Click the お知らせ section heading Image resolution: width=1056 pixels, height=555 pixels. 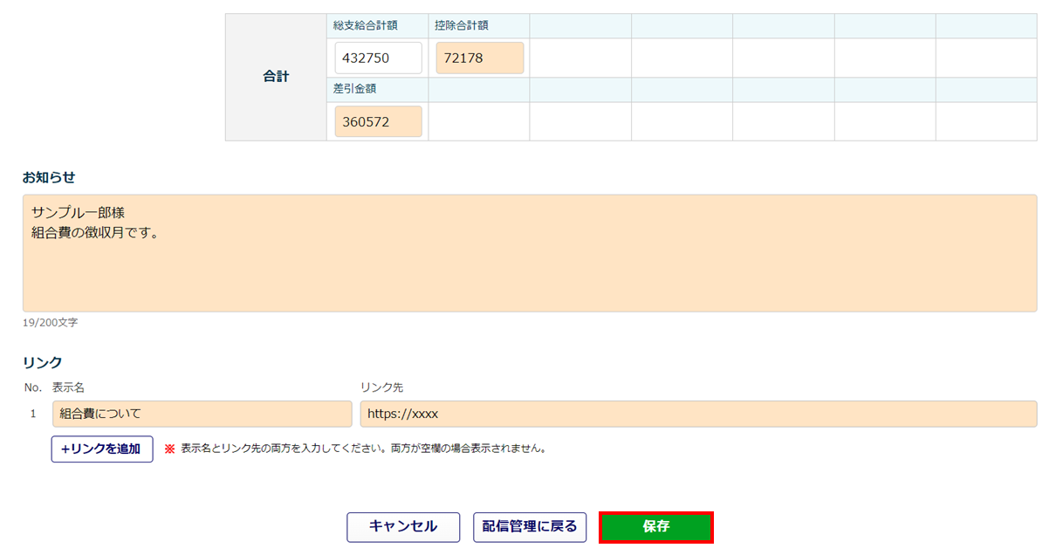coord(49,177)
